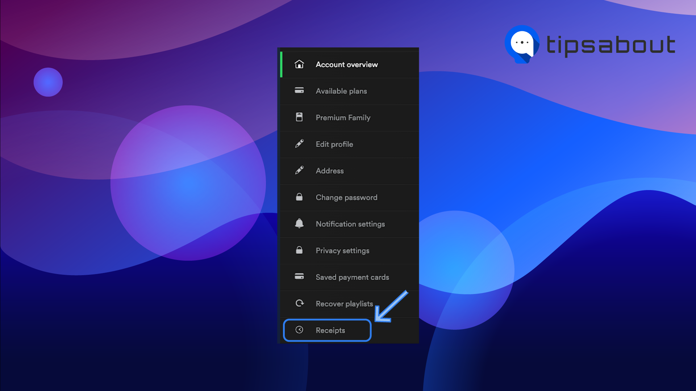Click the Address pencil icon
696x391 pixels.
tap(299, 171)
